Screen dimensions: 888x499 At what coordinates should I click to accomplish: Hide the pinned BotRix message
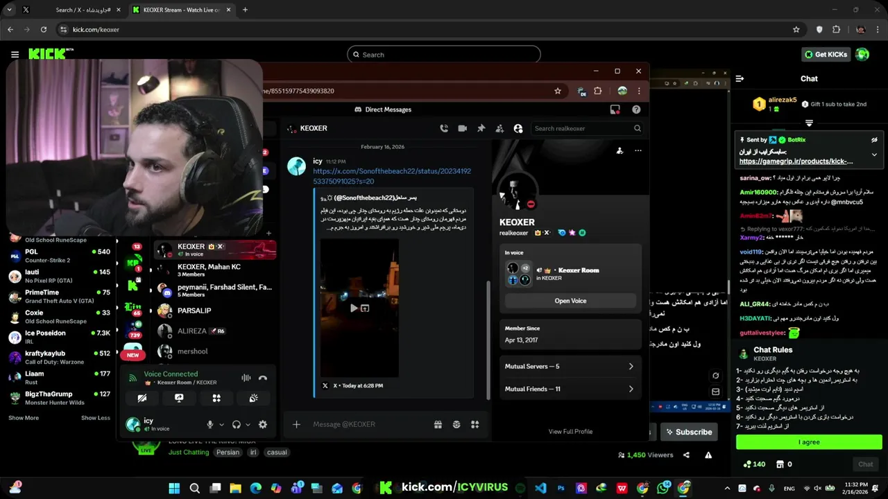click(874, 139)
